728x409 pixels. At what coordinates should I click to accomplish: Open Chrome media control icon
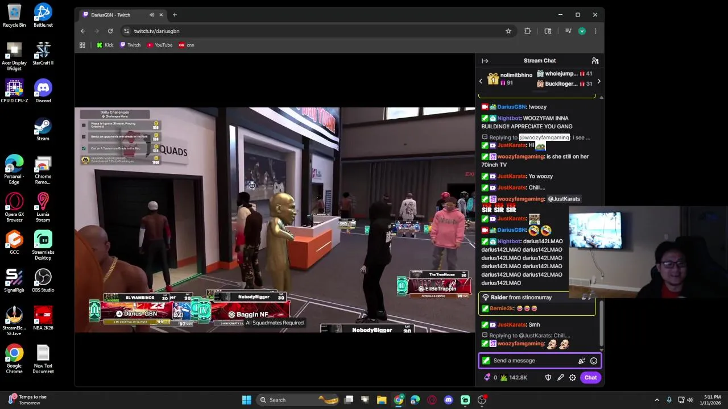568,31
